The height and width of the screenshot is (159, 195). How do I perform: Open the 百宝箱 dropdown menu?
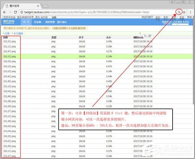coord(38,22)
